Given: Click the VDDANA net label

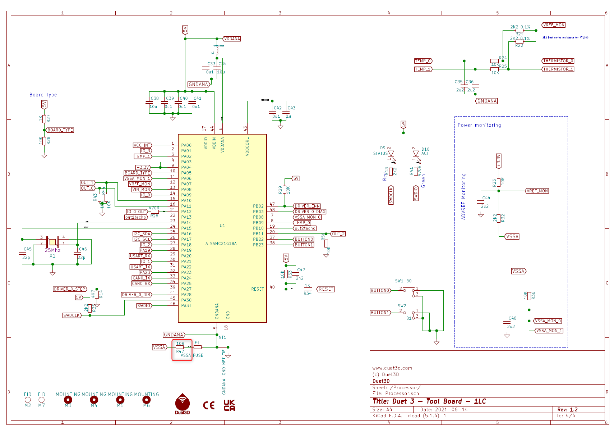Looking at the screenshot, I should 232,39.
